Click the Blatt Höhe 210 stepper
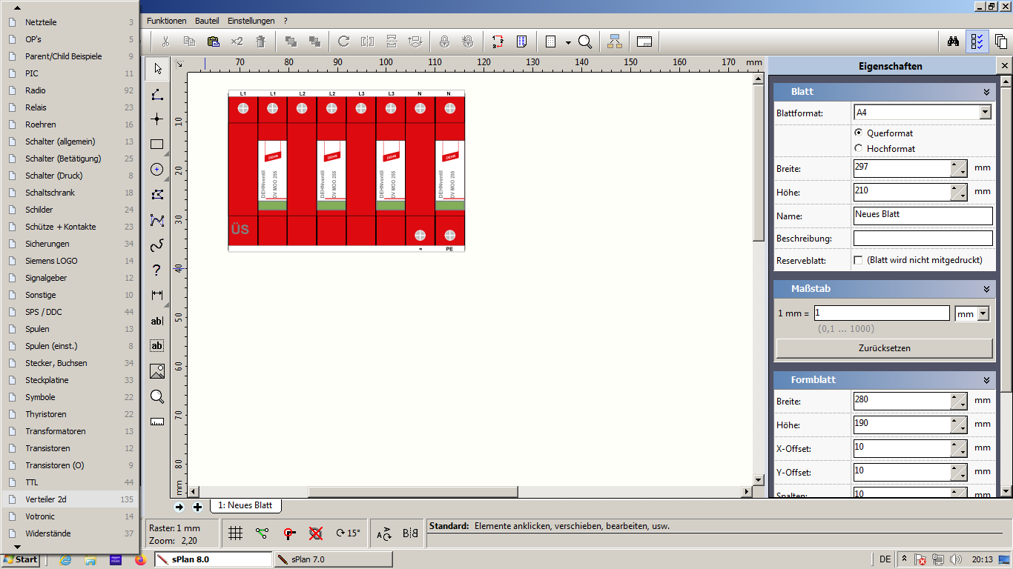 (x=959, y=193)
